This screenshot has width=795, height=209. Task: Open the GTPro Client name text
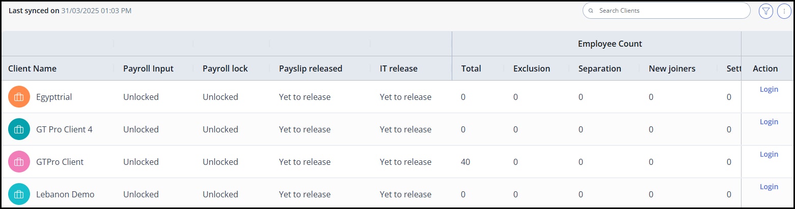tap(60, 162)
